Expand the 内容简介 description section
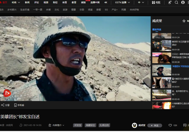189x132 pixels. (56, 125)
